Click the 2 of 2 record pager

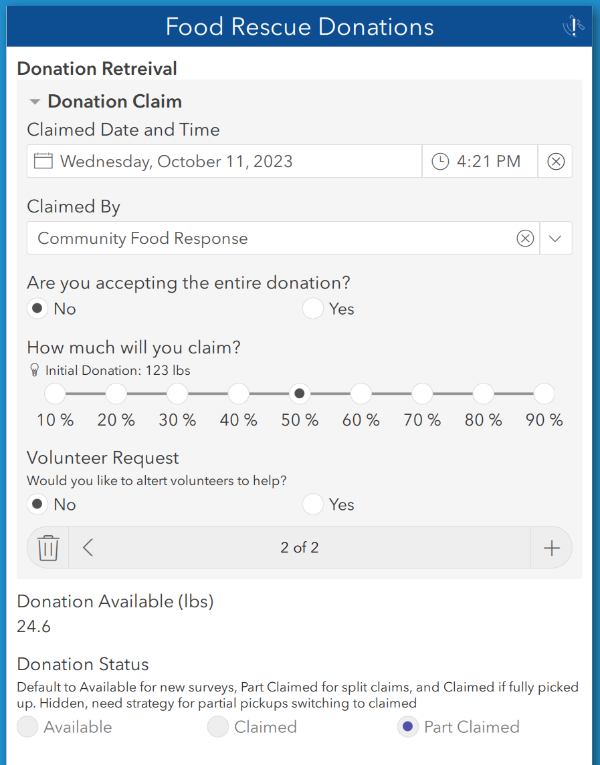(300, 547)
